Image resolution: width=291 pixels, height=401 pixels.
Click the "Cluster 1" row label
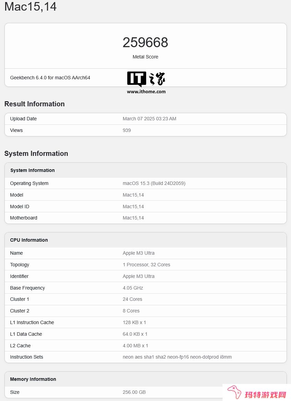[x=20, y=299]
